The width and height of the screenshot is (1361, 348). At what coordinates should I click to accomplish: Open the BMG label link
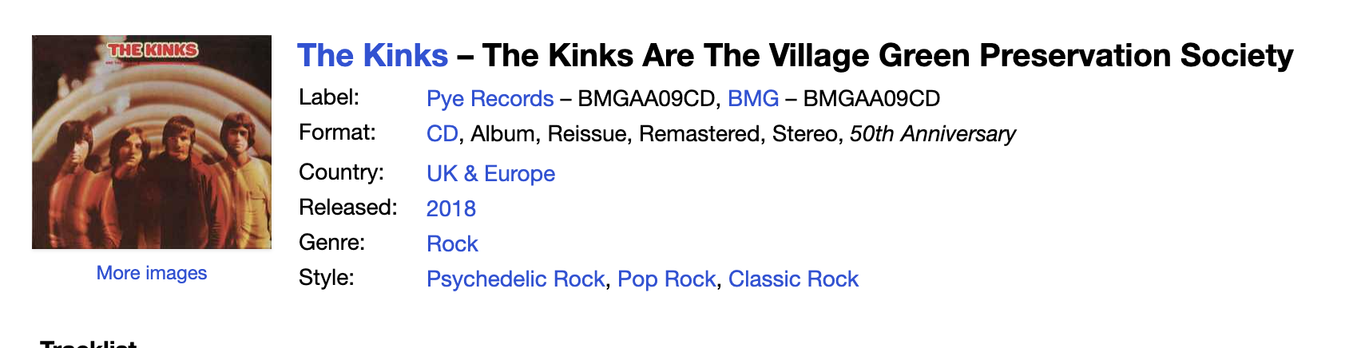click(x=753, y=99)
